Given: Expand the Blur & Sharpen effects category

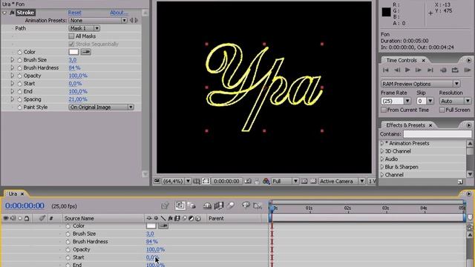Looking at the screenshot, I should (x=382, y=167).
